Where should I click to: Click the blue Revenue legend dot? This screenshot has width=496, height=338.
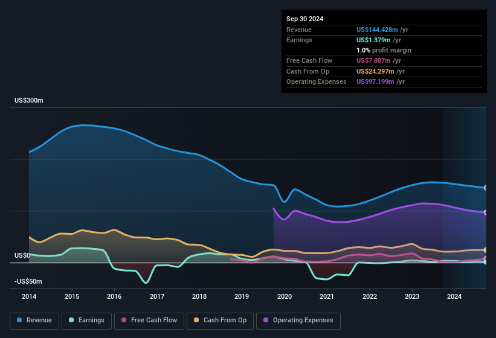(20, 320)
